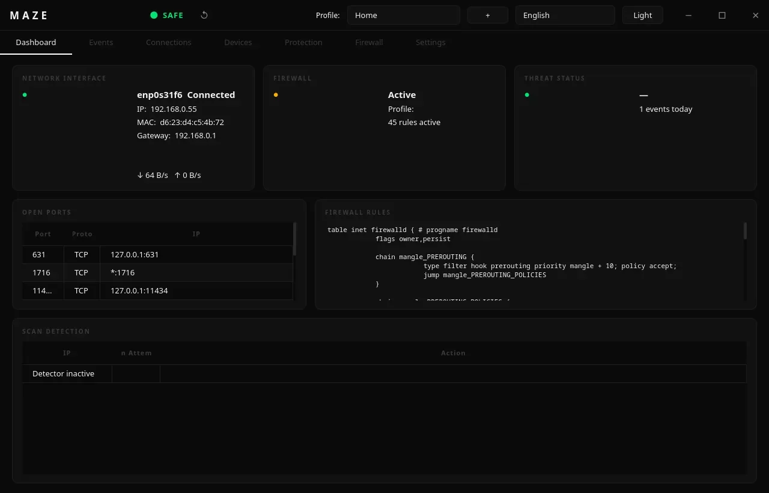Click the green threat status dot
This screenshot has height=493, width=769.
tap(527, 94)
